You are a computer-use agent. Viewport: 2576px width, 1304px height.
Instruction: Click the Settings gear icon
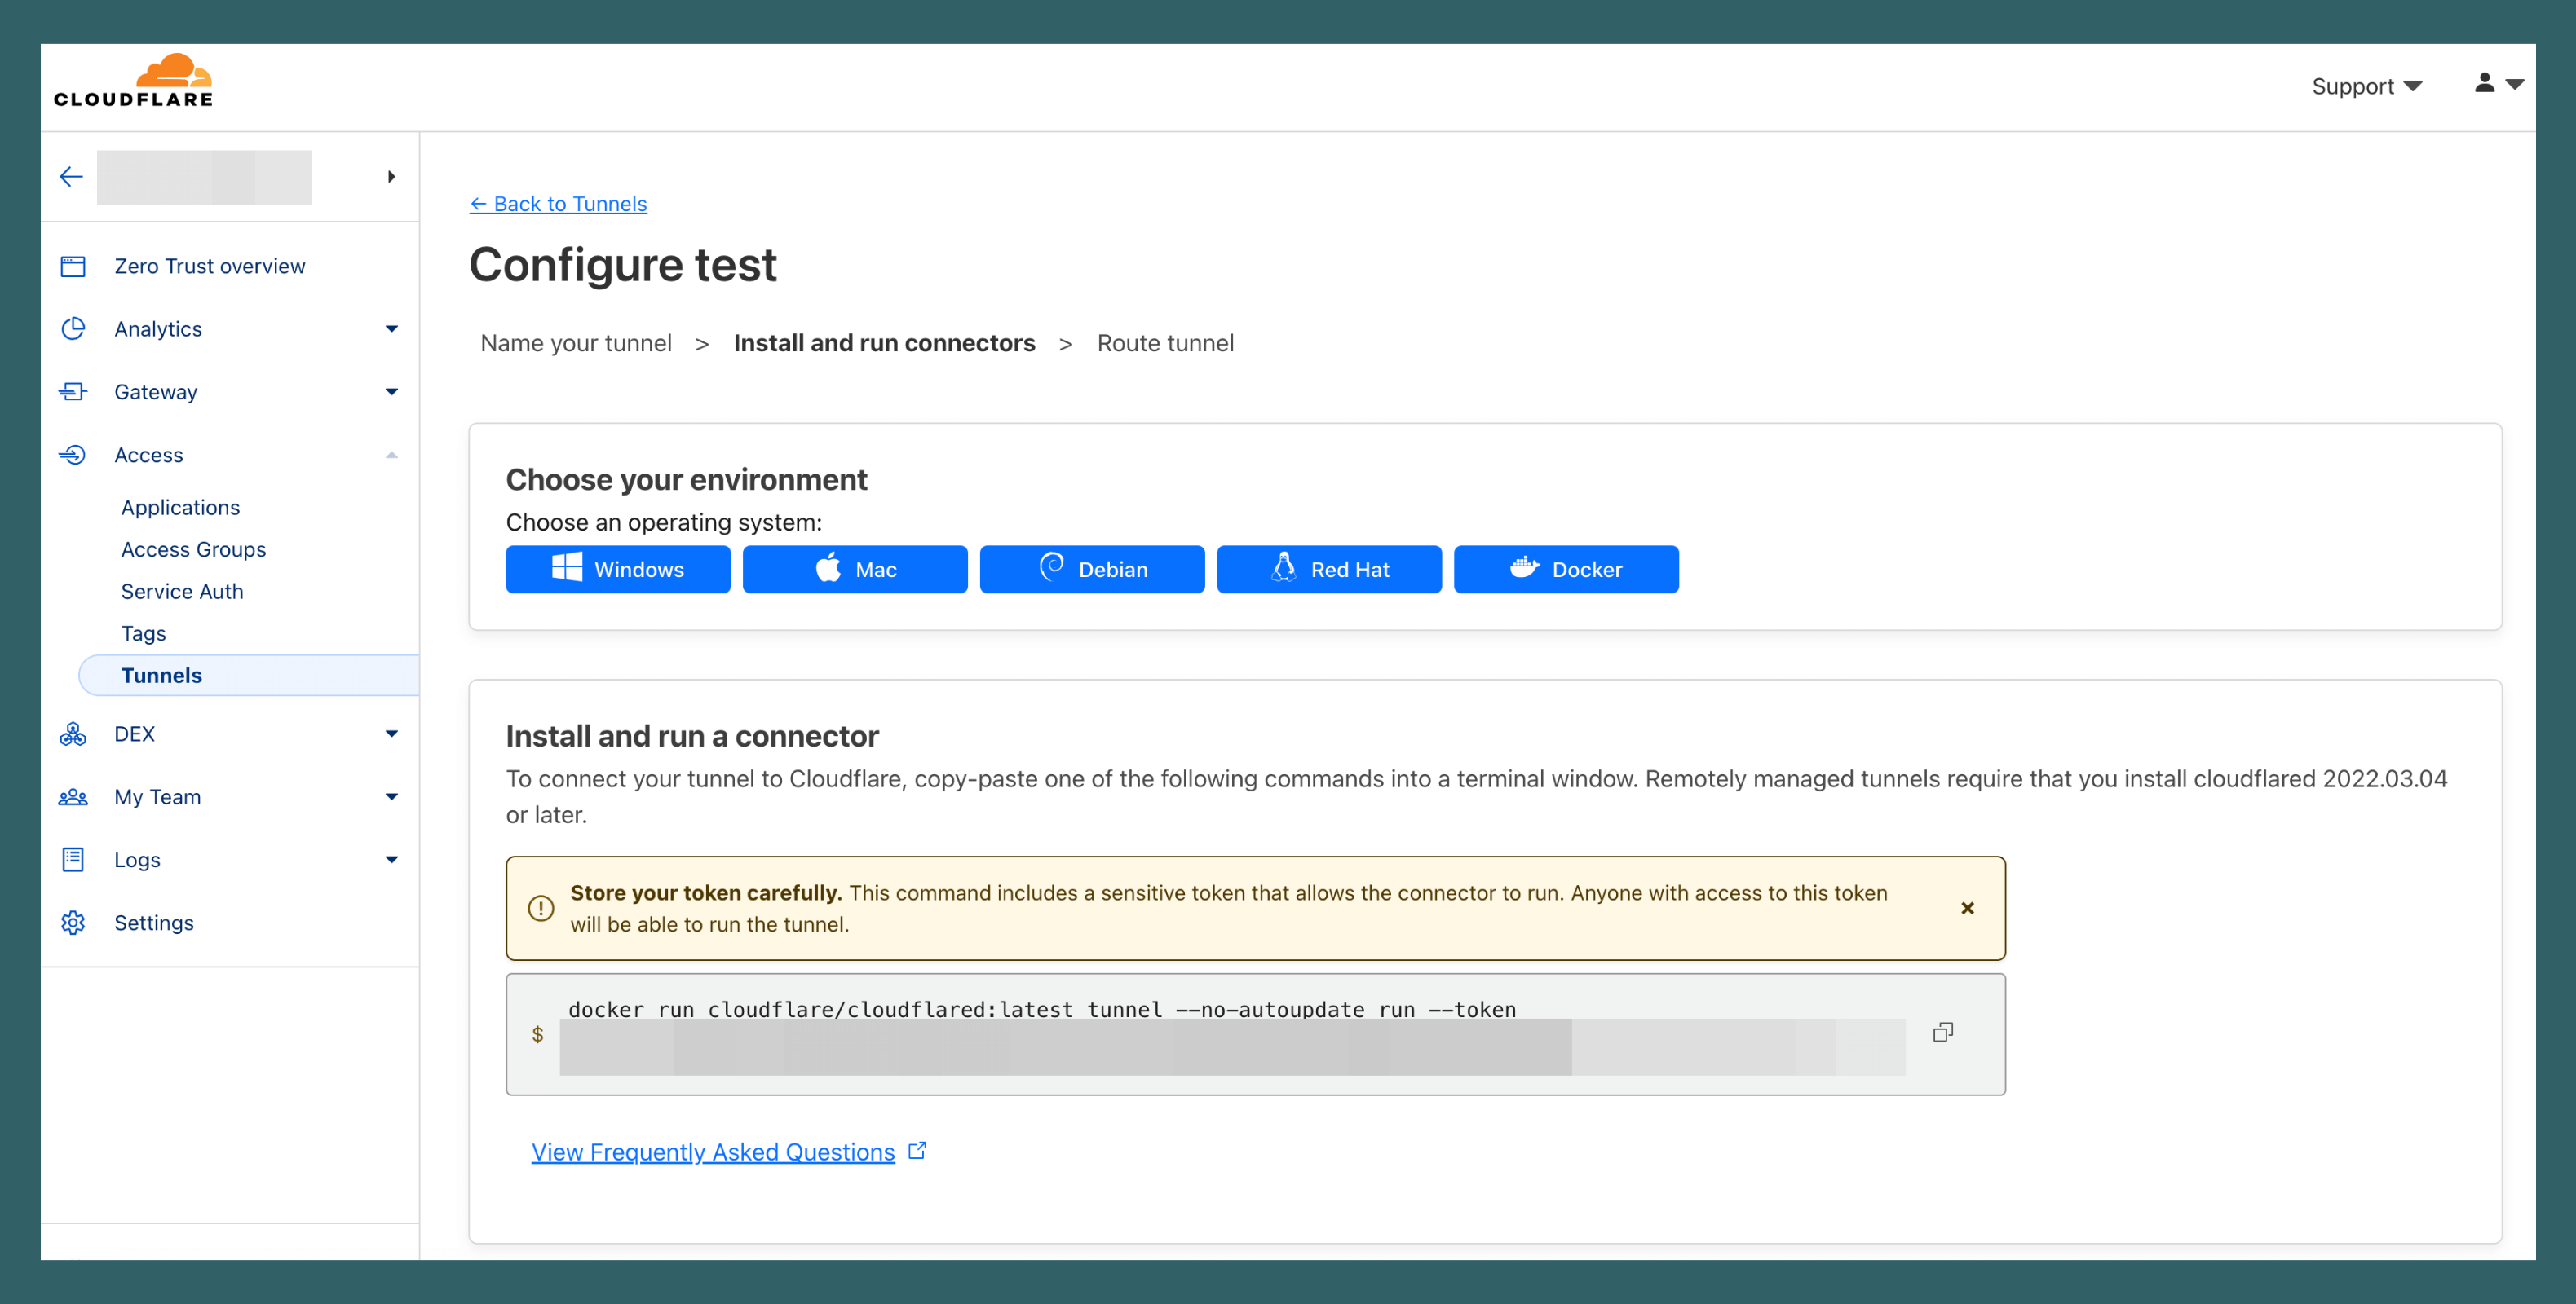(x=73, y=923)
